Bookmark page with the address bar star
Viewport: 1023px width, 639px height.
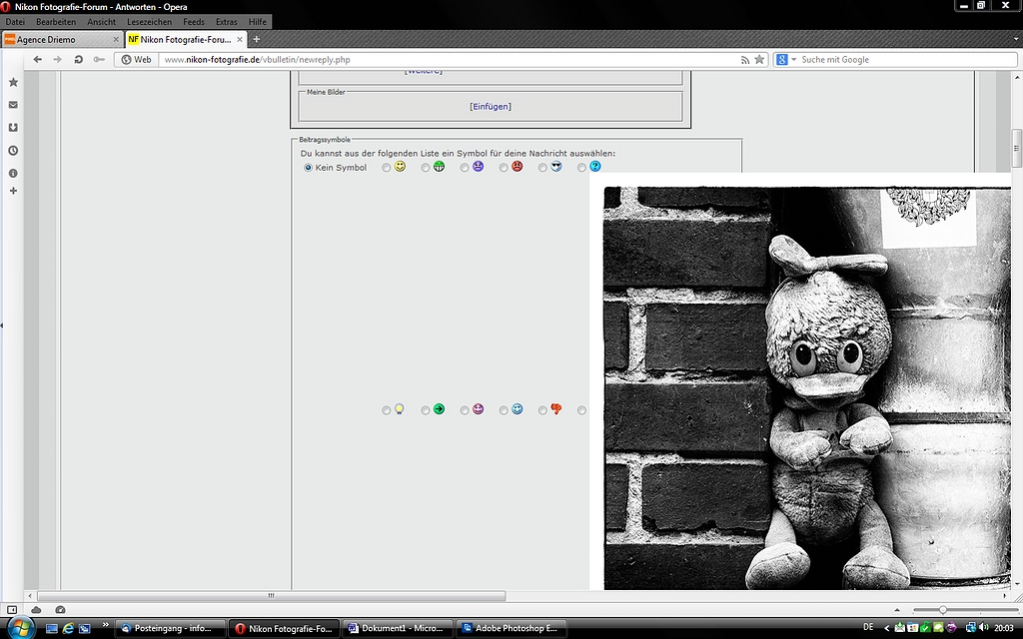[759, 59]
